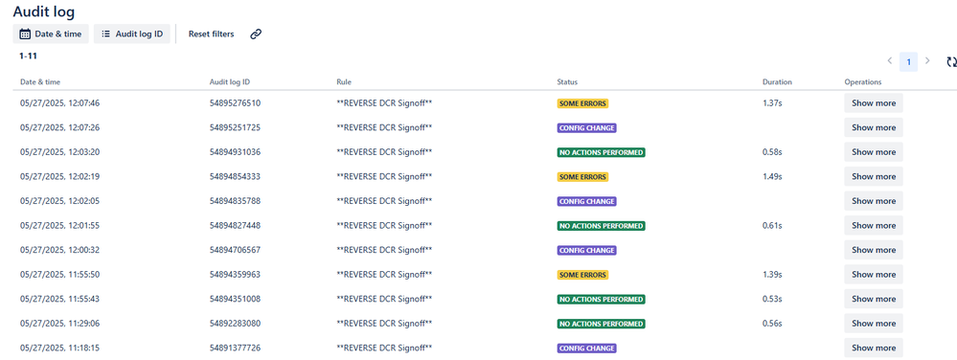This screenshot has width=957, height=360.
Task: Click the 1.39s duration value
Action: (772, 275)
